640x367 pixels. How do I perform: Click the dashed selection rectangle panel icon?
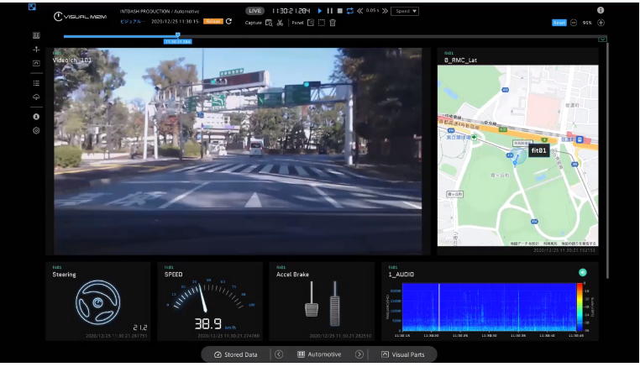[x=322, y=23]
